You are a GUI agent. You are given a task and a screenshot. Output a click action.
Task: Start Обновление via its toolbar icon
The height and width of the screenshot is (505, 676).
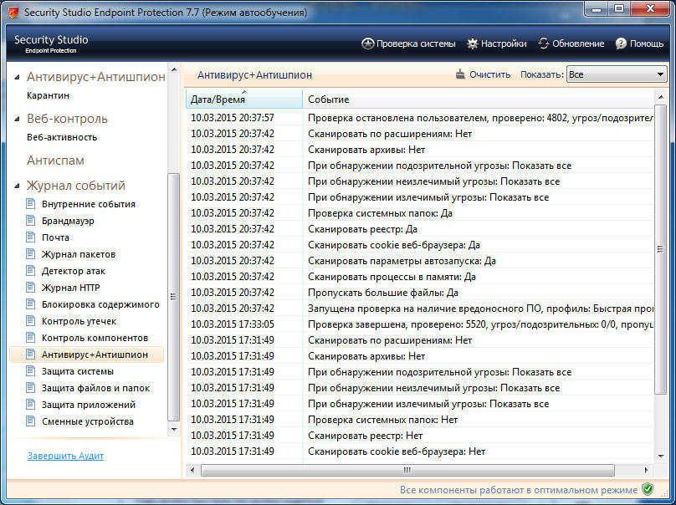click(544, 44)
